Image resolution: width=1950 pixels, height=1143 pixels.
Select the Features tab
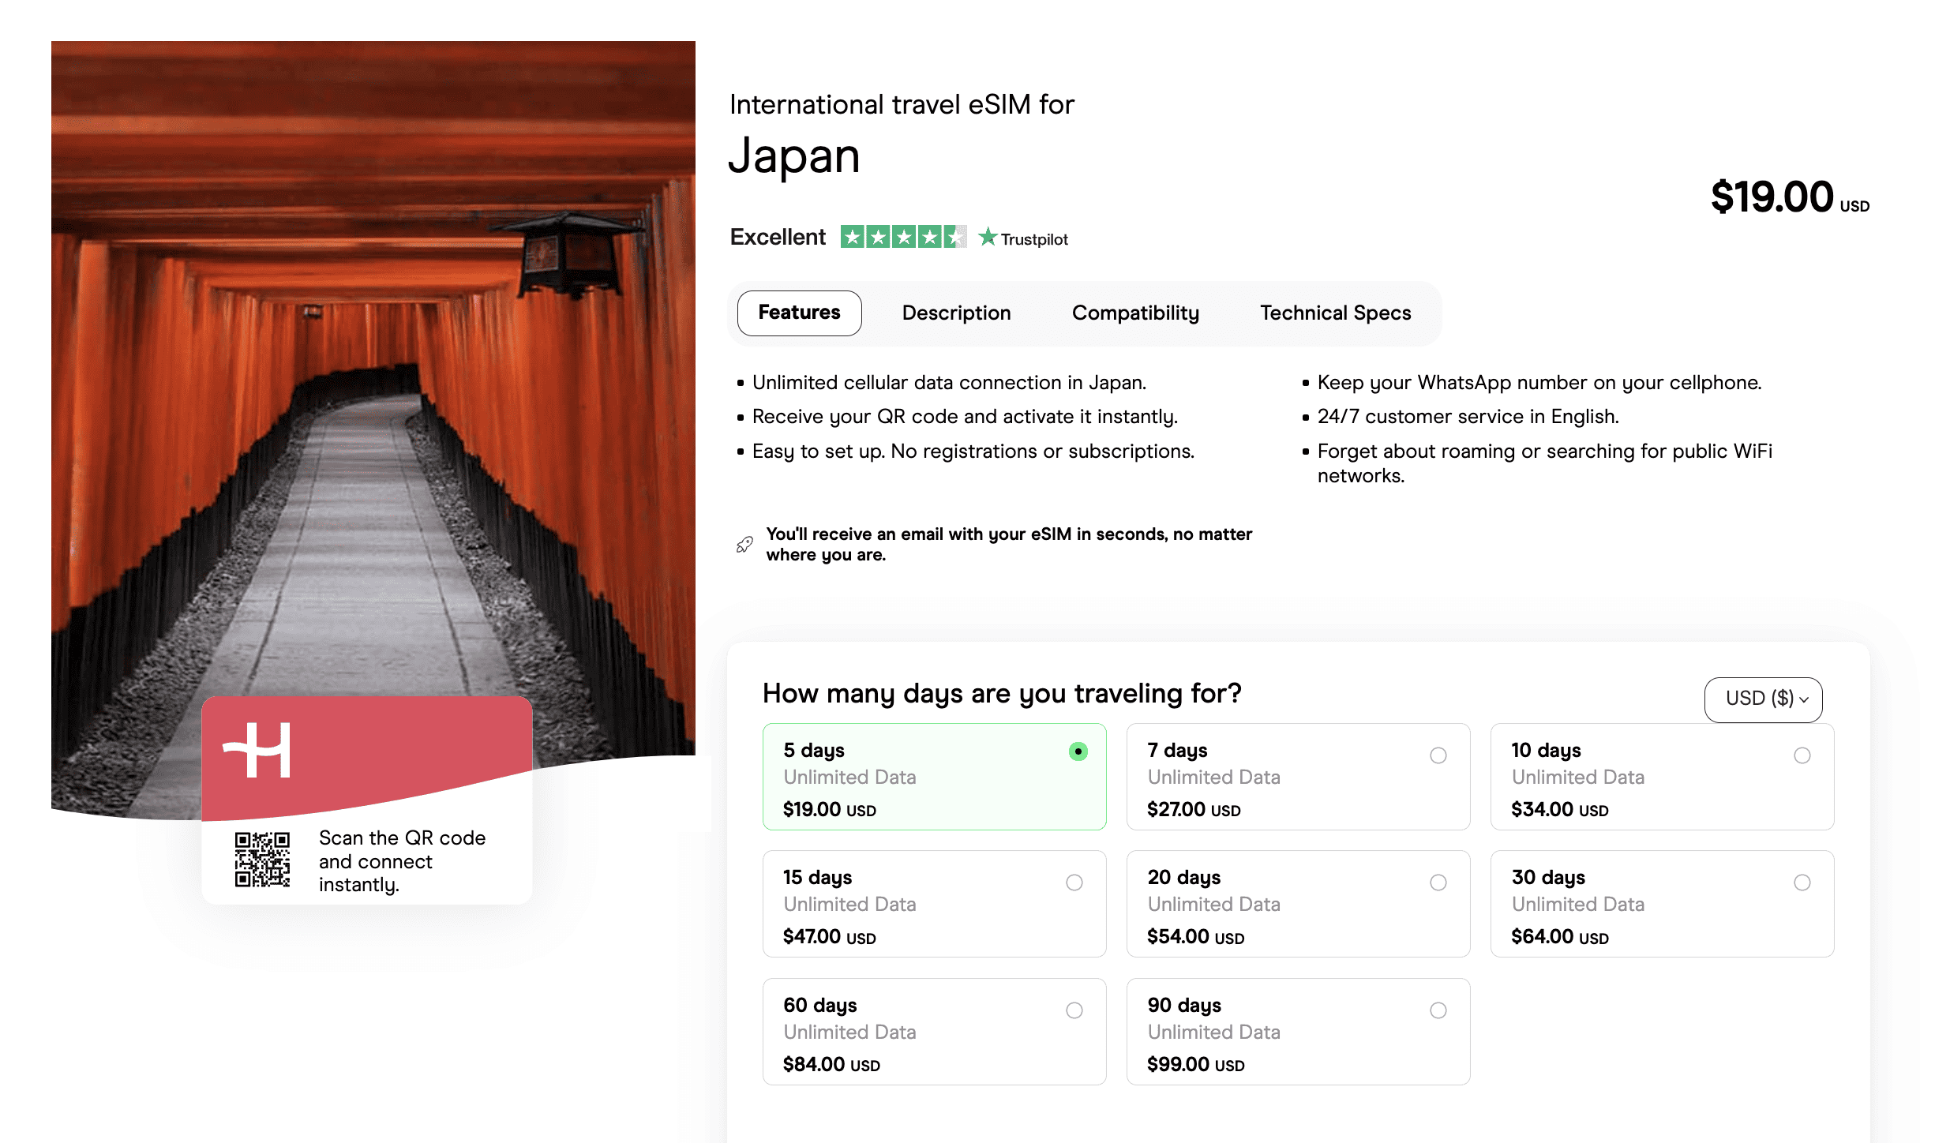(799, 313)
